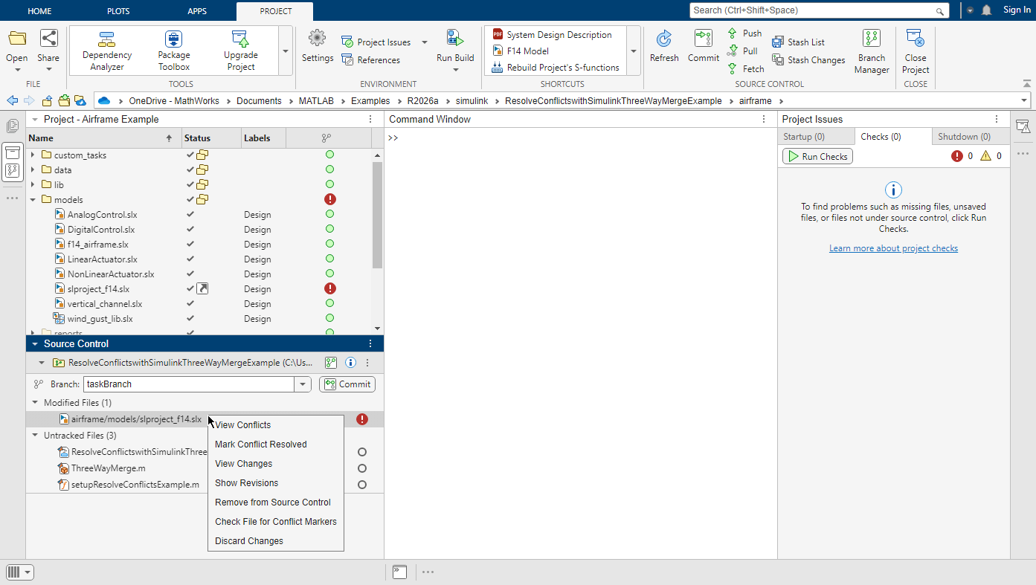Open the Branch dropdown list
Viewport: 1036px width, 585px height.
coord(302,384)
